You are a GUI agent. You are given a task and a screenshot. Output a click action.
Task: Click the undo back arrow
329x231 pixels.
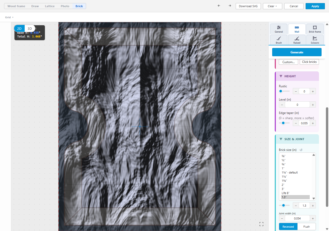point(219,6)
